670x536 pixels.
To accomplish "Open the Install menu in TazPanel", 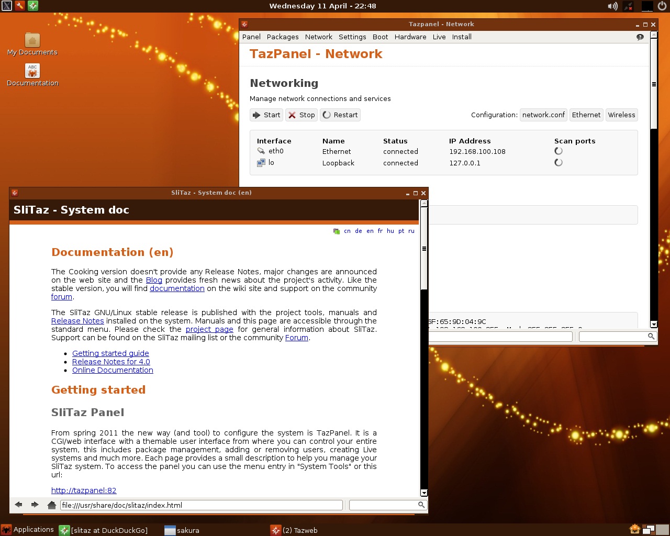I will click(x=462, y=37).
